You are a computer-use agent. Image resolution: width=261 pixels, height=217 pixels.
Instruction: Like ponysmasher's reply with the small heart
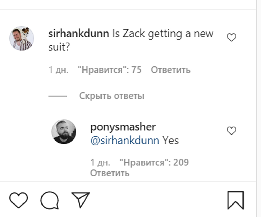231,131
